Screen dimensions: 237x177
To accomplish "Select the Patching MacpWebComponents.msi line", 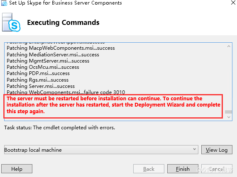I will (61, 48).
